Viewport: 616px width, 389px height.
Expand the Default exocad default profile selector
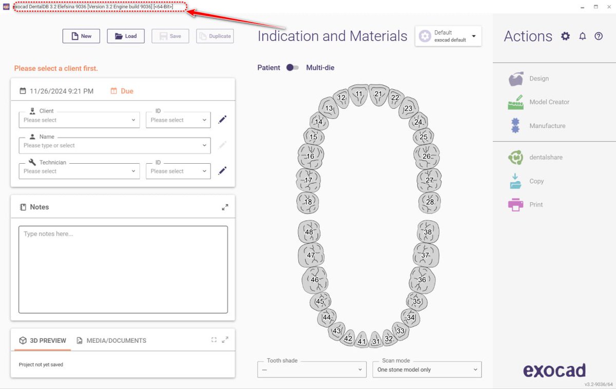coord(473,36)
